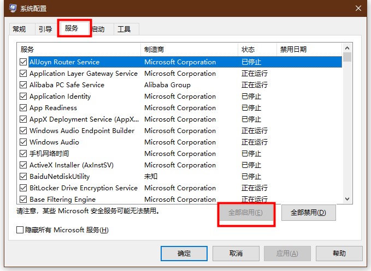Open the 工具 tab

(124, 29)
